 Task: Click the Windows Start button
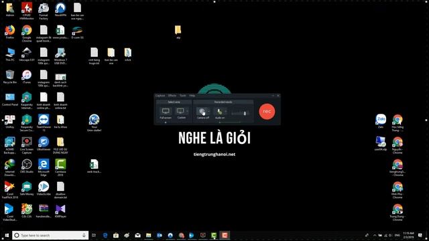6,235
